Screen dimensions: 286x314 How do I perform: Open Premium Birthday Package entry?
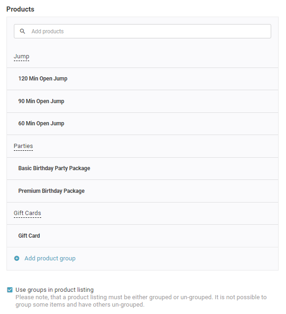[x=51, y=191]
